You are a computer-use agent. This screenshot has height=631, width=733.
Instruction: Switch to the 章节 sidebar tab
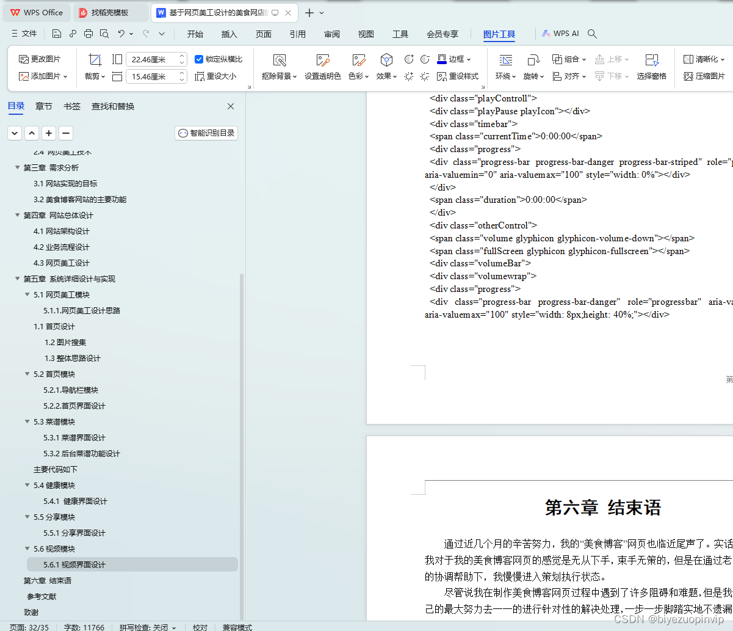pos(44,106)
